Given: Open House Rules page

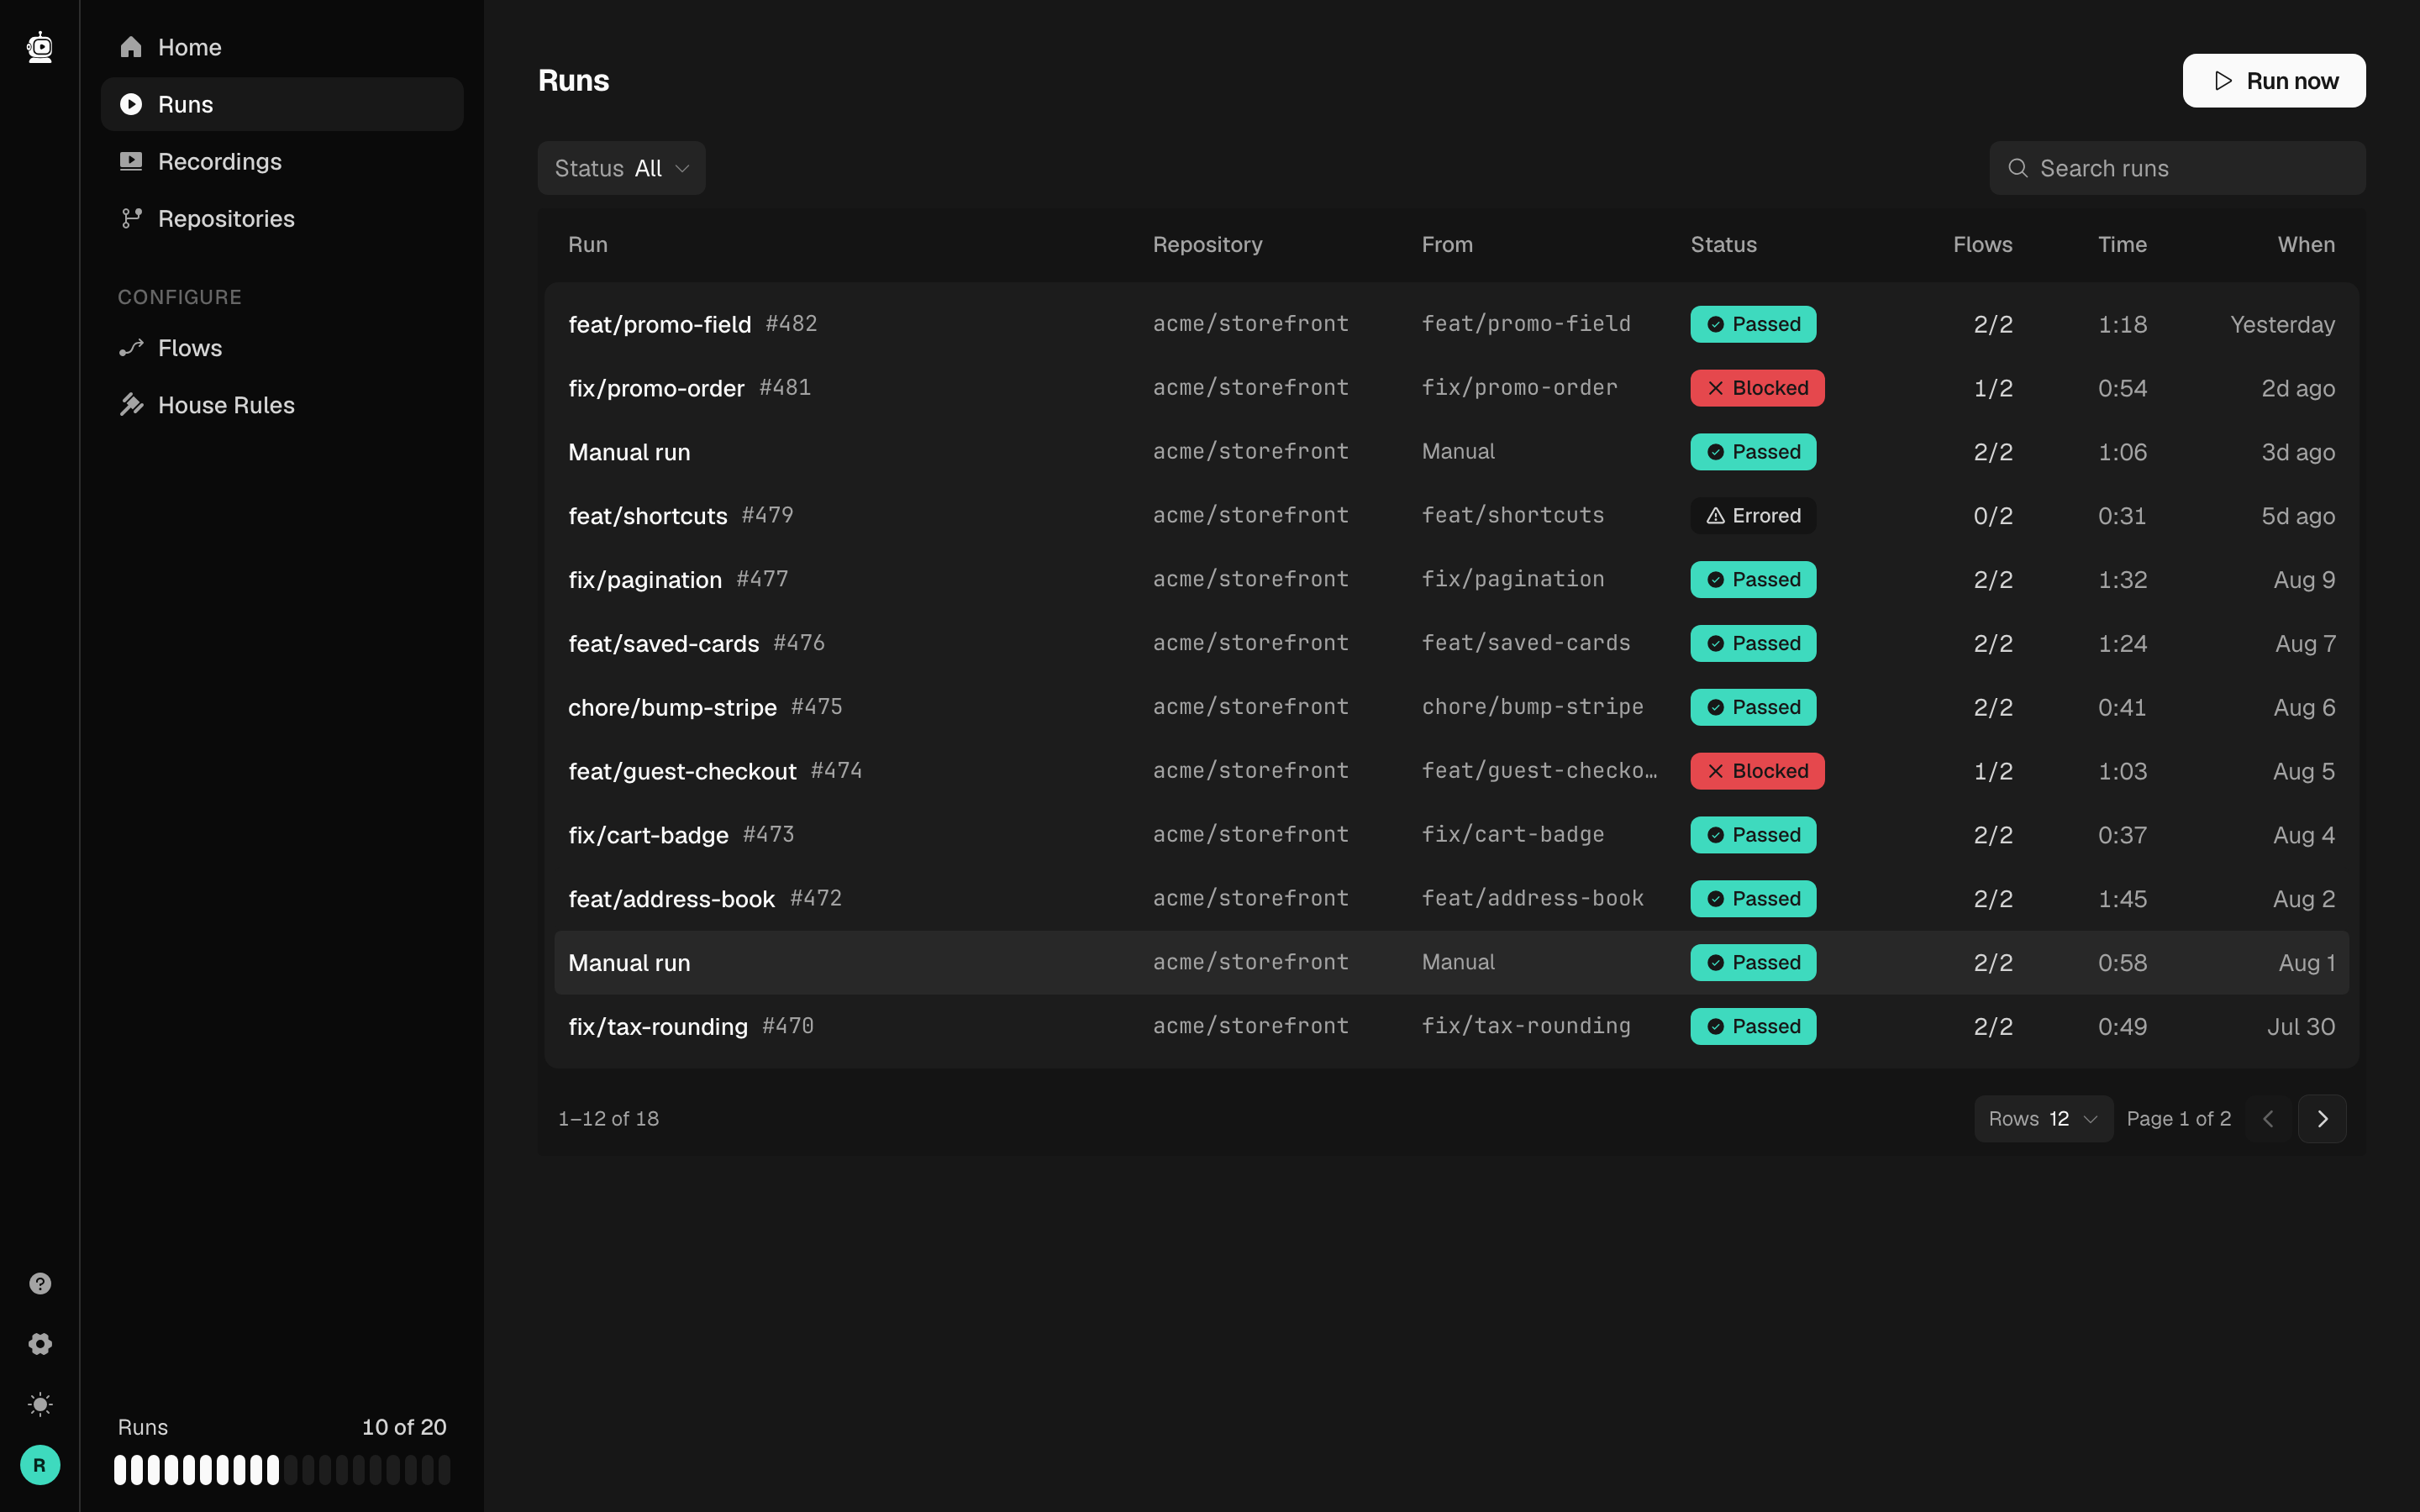Looking at the screenshot, I should [x=282, y=405].
